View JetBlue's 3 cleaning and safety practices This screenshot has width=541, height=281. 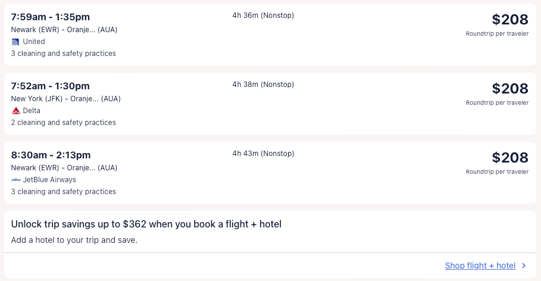point(63,192)
